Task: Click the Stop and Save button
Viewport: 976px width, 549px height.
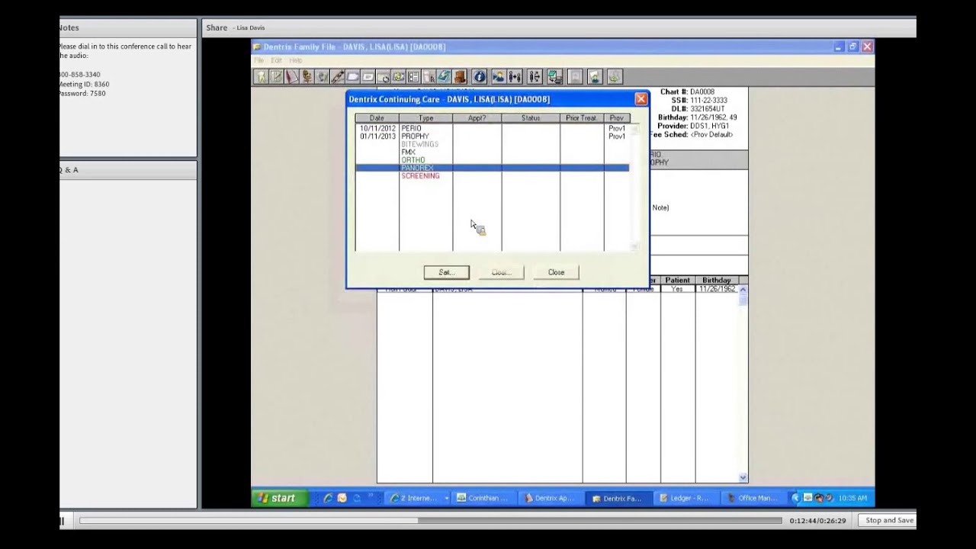Action: coord(889,520)
